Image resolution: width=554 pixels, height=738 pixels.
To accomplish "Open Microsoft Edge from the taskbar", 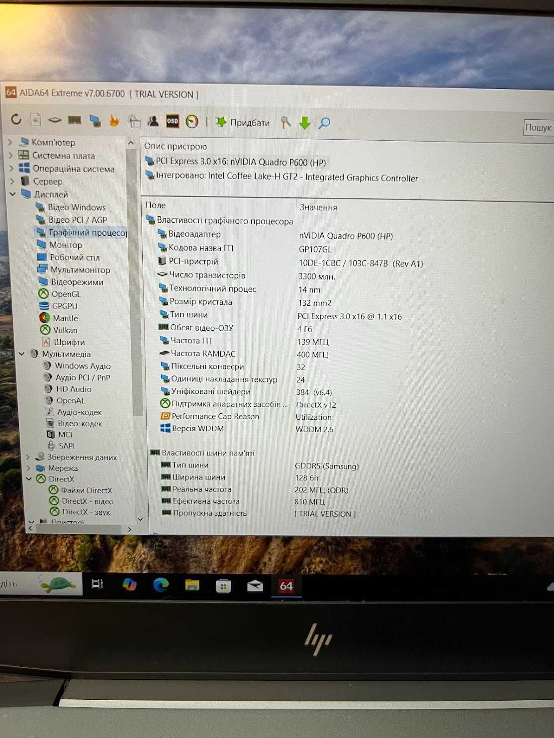I will 161,585.
